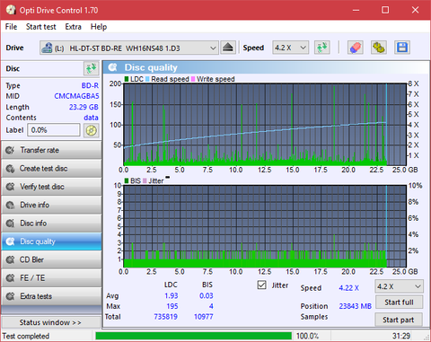Click the light blue Read speed legend swatch
Viewport: 431px width, 342px height.
(147, 79)
